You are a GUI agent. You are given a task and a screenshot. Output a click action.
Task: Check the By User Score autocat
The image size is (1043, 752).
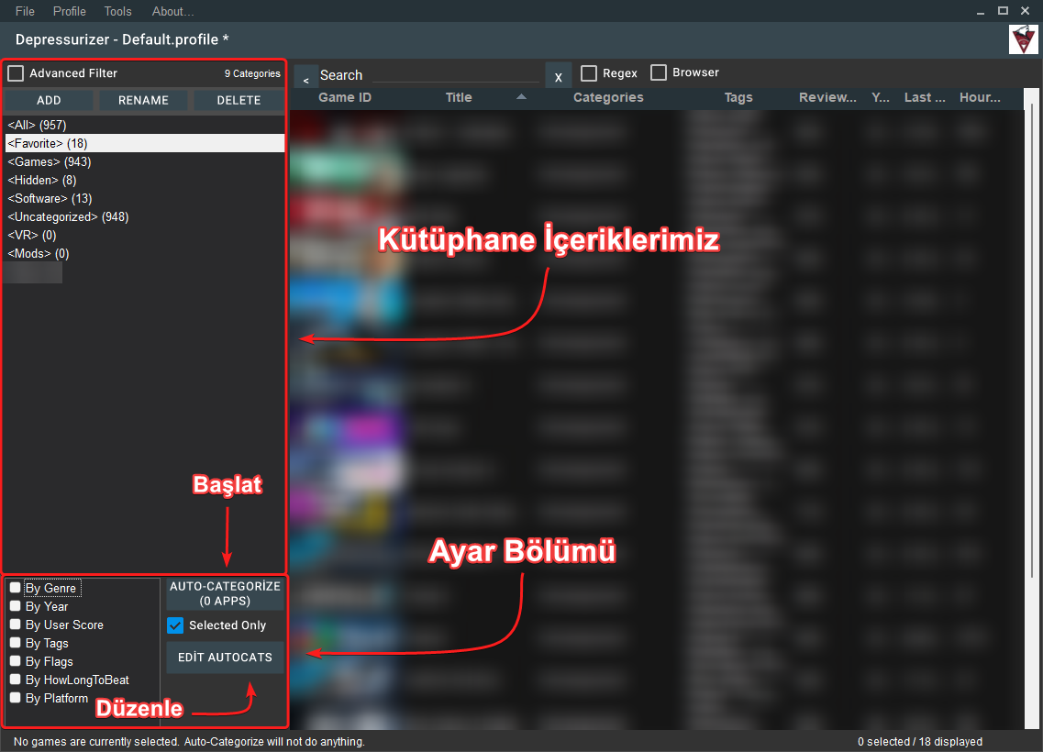click(x=16, y=625)
